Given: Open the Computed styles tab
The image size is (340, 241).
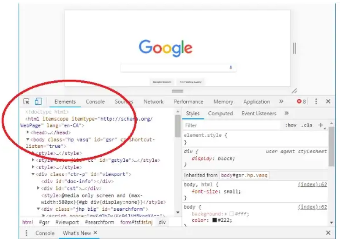Looking at the screenshot, I should (220, 114).
